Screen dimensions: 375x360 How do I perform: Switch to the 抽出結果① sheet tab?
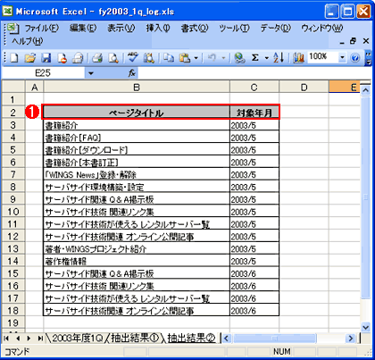click(x=135, y=339)
